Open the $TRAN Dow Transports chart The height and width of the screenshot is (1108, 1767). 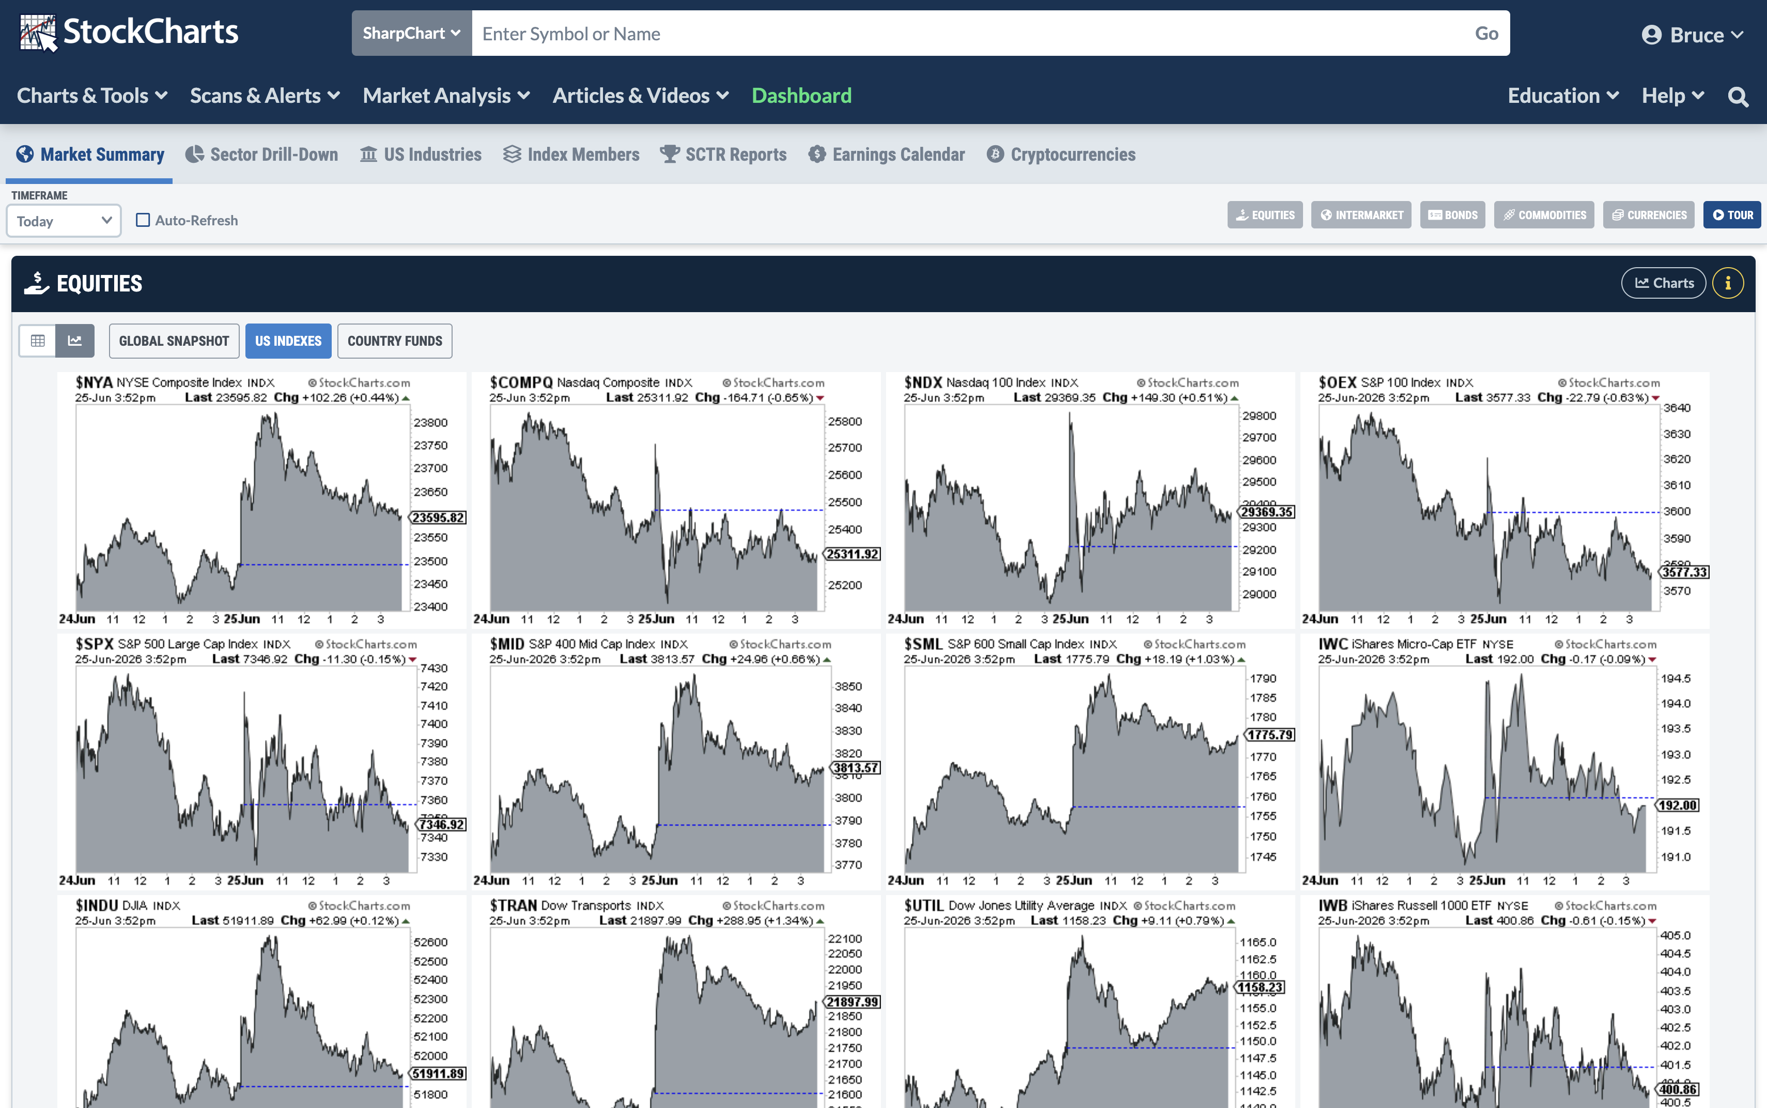pos(676,1002)
